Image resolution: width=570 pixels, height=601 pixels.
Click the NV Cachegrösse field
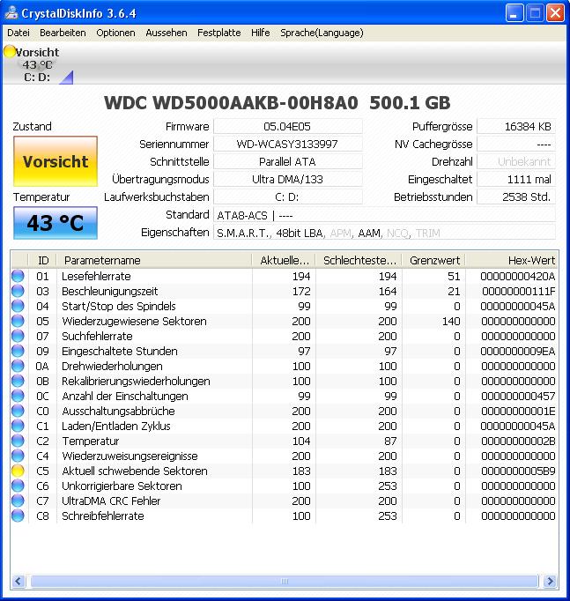tap(516, 144)
